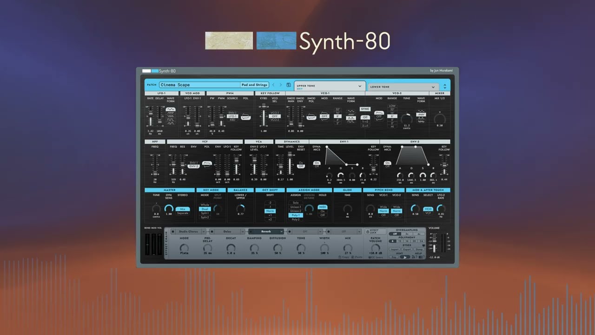Switch ENV-2 Dynamics to On
This screenshot has height=335, width=595.
(x=387, y=163)
